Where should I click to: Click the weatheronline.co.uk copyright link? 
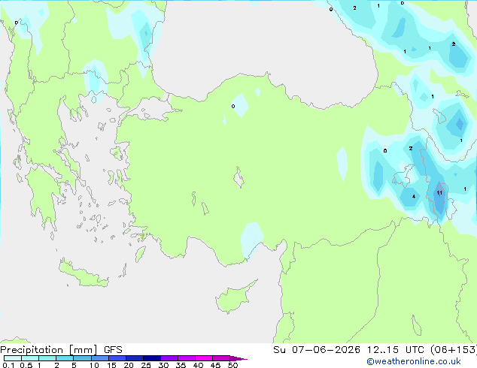click(414, 361)
